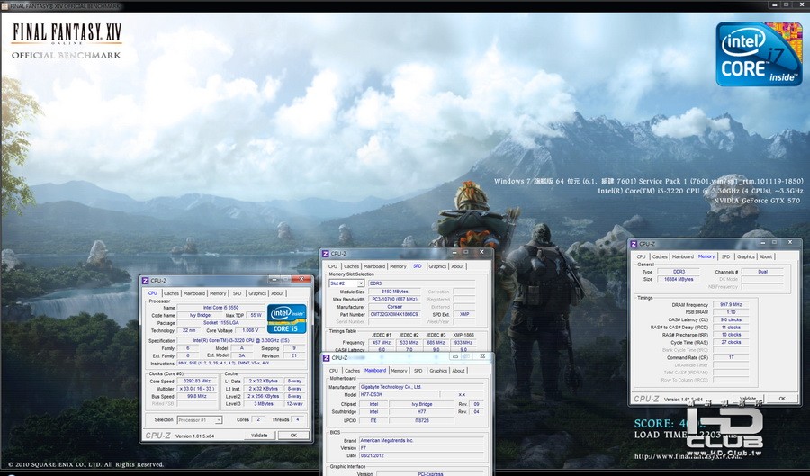Viewport: 810px width, 476px height.
Task: Minimize the CPU-Z Memory window
Action: (762, 242)
